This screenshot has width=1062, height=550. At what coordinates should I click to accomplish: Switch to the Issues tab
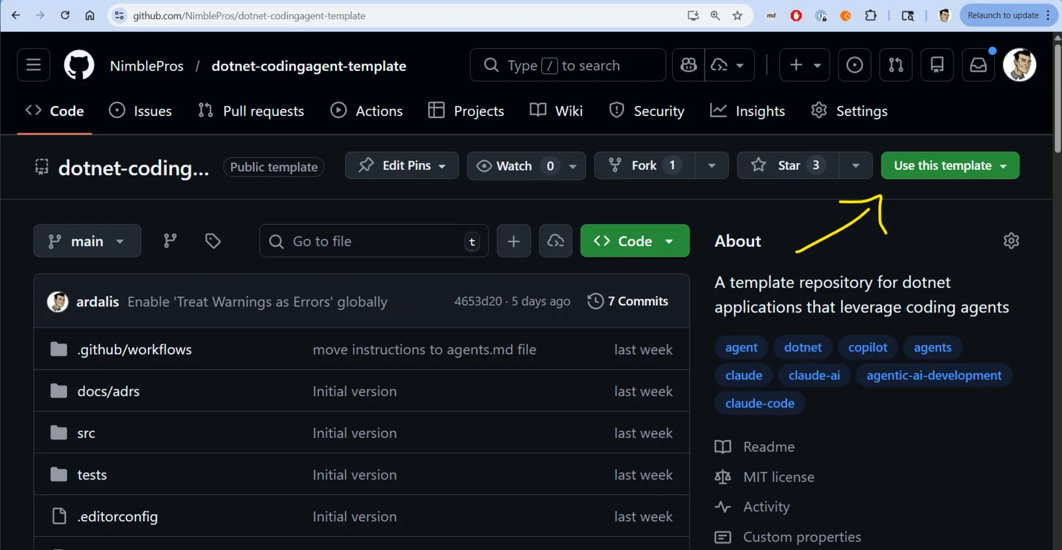[x=140, y=111]
